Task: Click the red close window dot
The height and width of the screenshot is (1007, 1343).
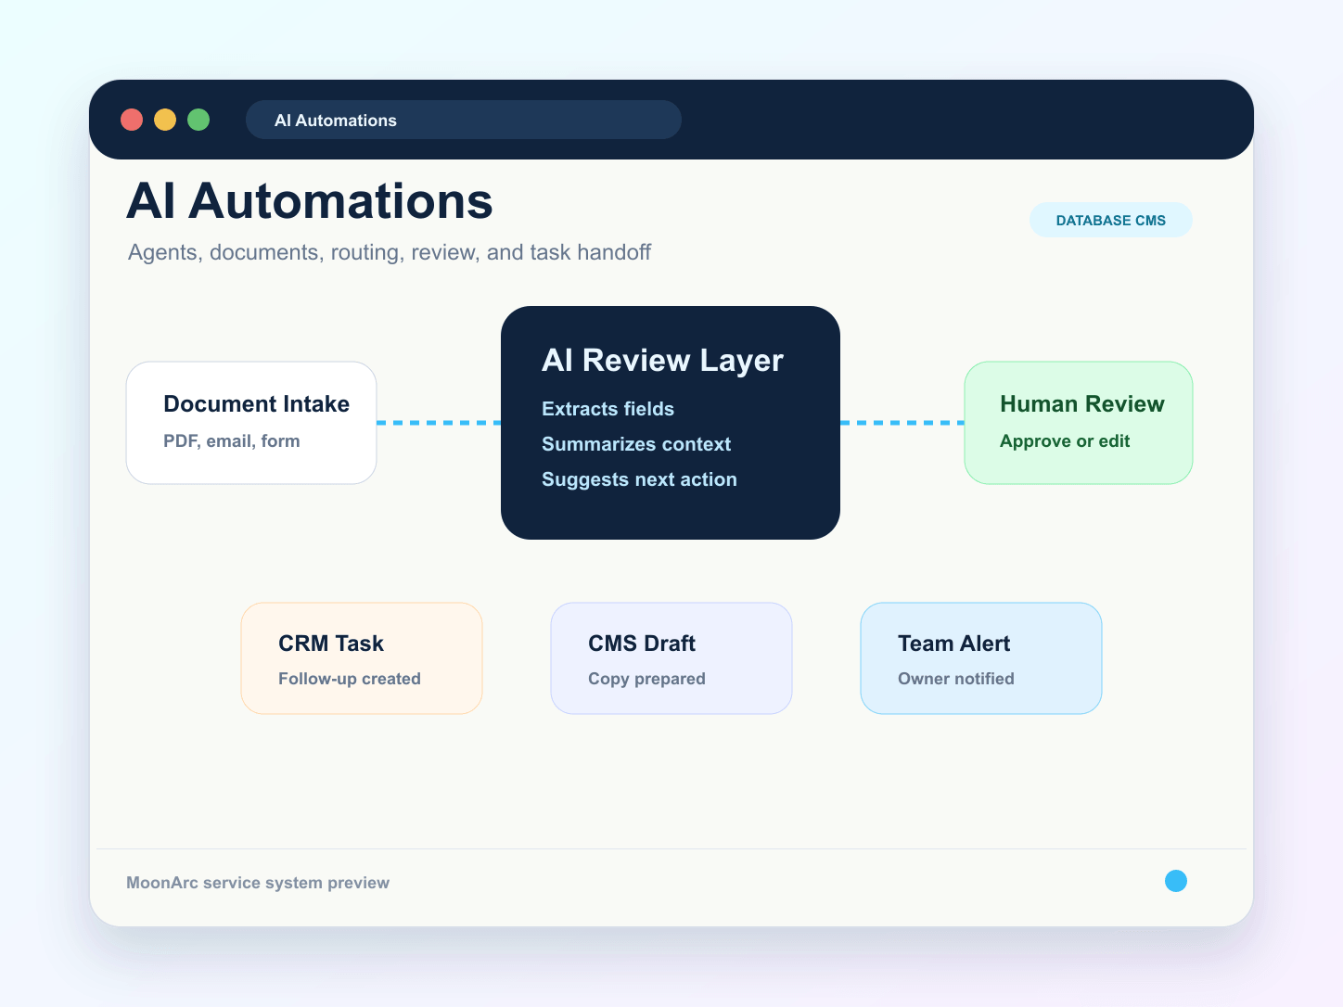Action: (x=132, y=120)
